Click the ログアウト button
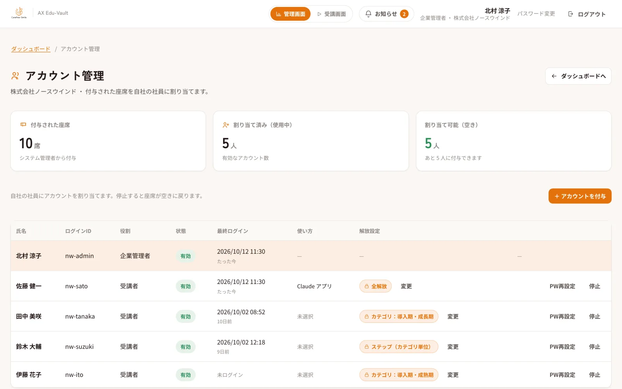This screenshot has width=622, height=389. (587, 14)
